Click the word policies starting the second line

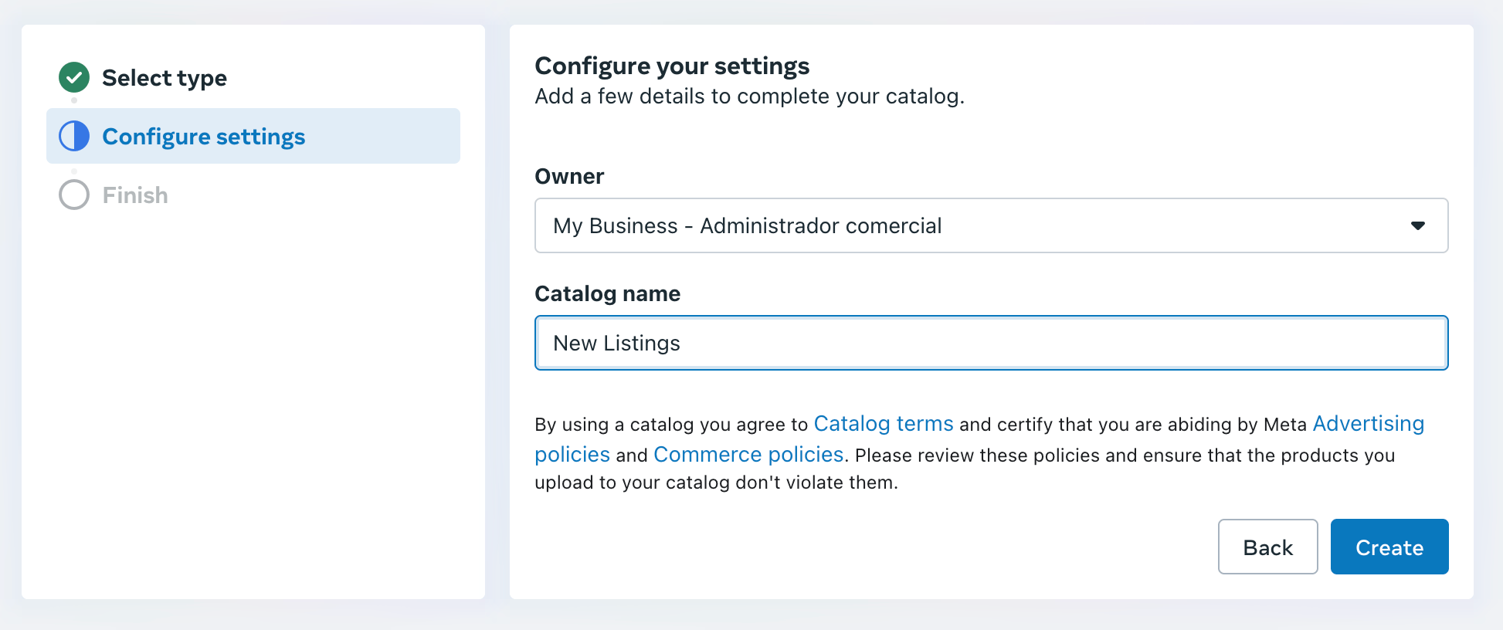pyautogui.click(x=572, y=455)
